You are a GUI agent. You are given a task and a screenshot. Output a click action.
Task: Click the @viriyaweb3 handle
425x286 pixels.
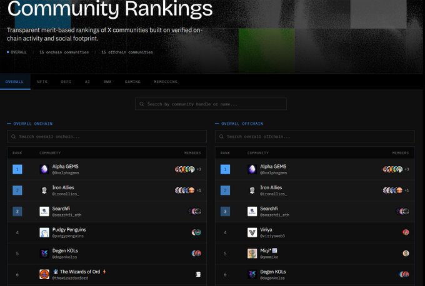point(272,236)
